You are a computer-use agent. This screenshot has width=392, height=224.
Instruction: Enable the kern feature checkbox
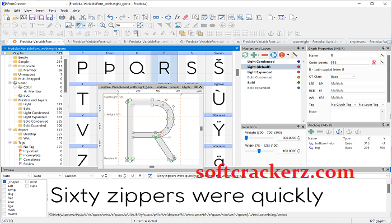coord(4,202)
